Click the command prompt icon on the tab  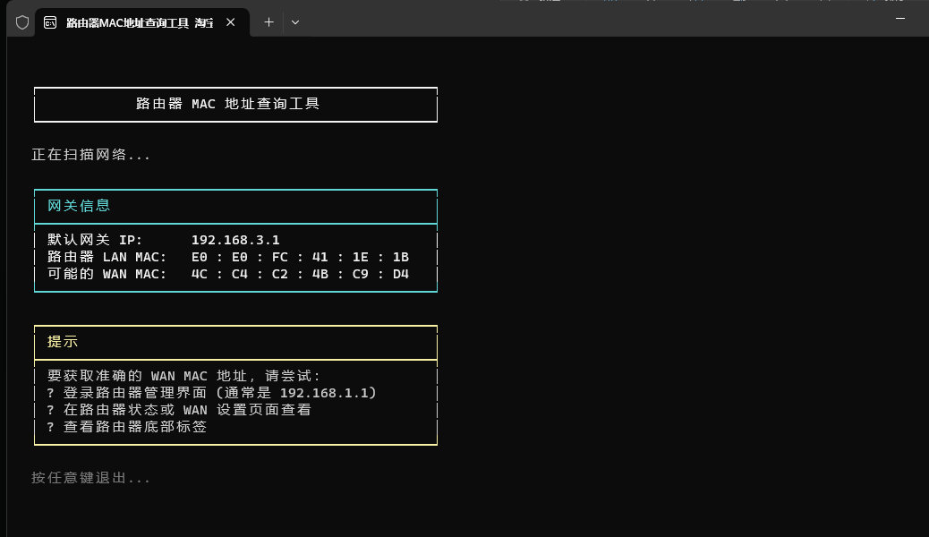tap(50, 22)
